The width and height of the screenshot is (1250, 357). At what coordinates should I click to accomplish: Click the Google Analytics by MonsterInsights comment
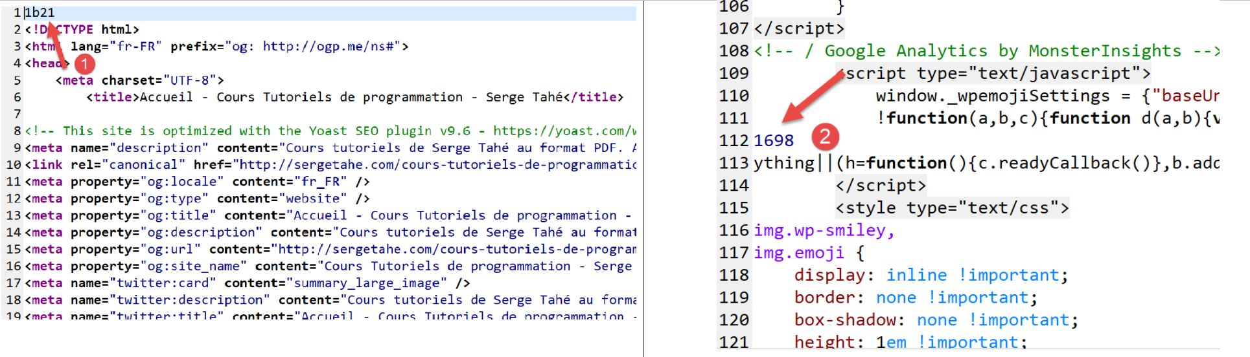[985, 50]
